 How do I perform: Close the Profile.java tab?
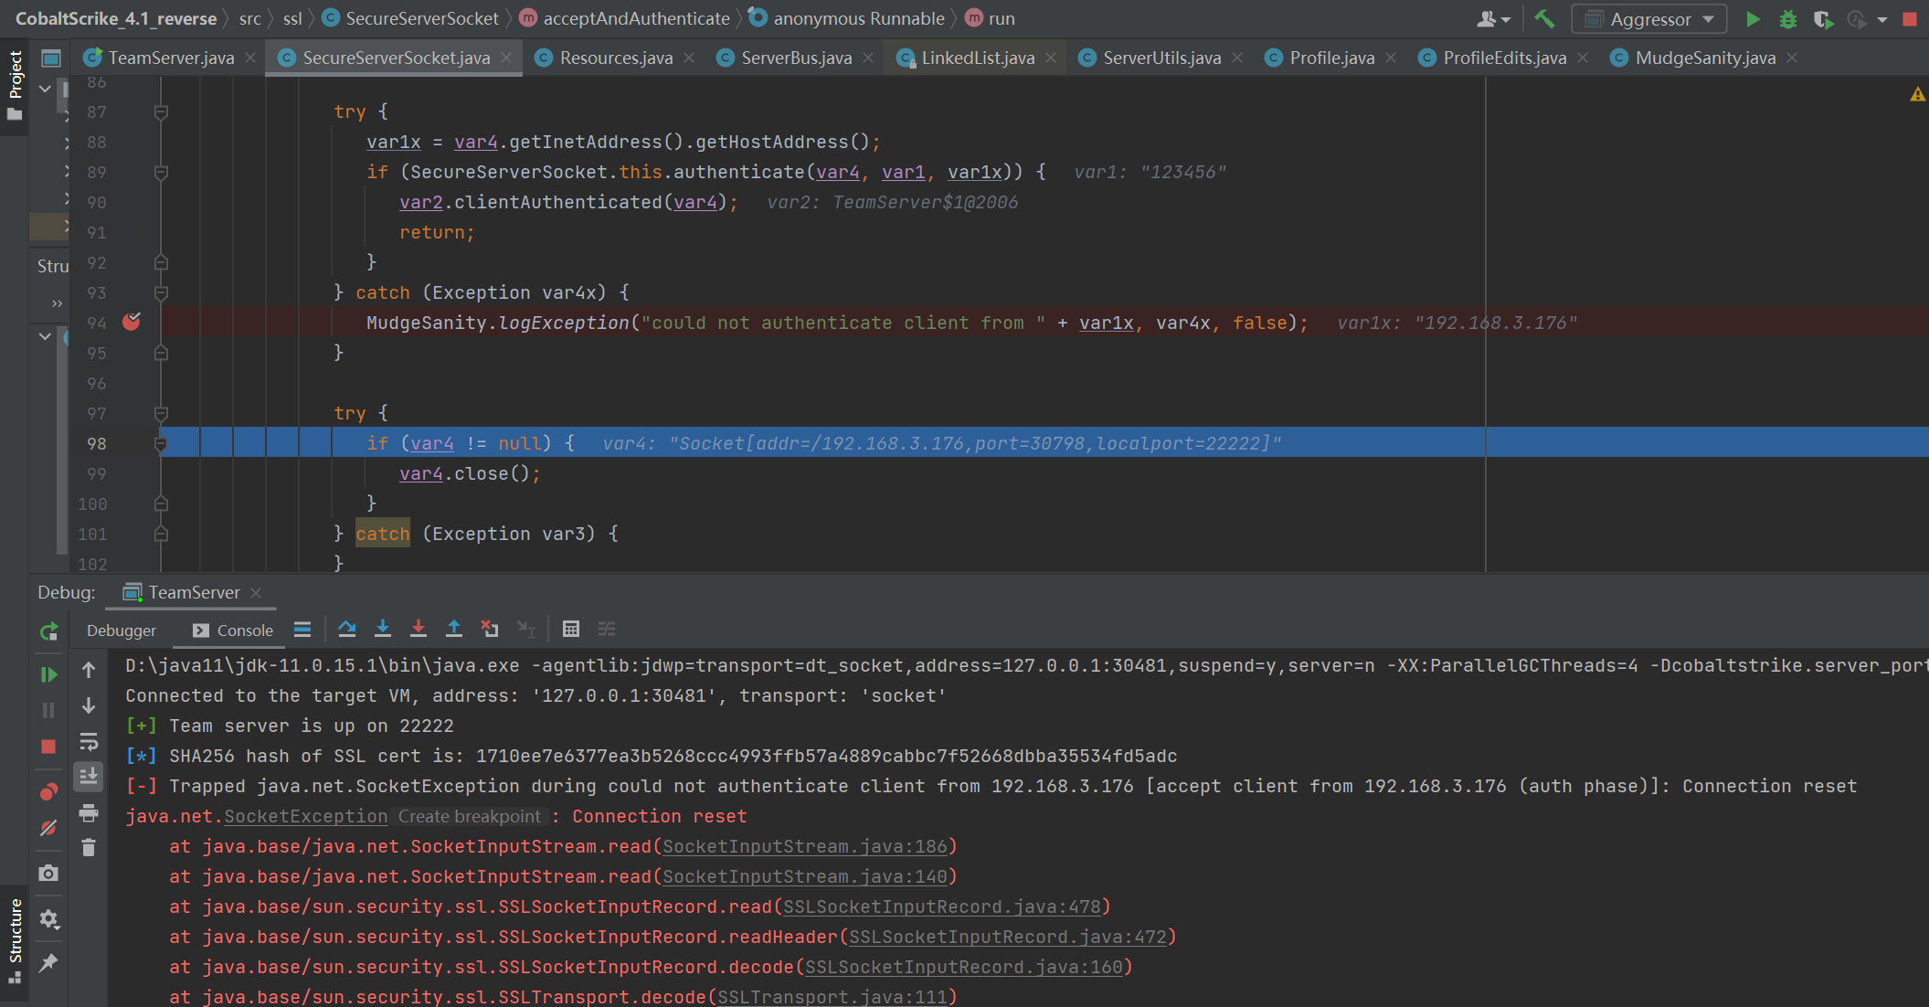(x=1391, y=58)
